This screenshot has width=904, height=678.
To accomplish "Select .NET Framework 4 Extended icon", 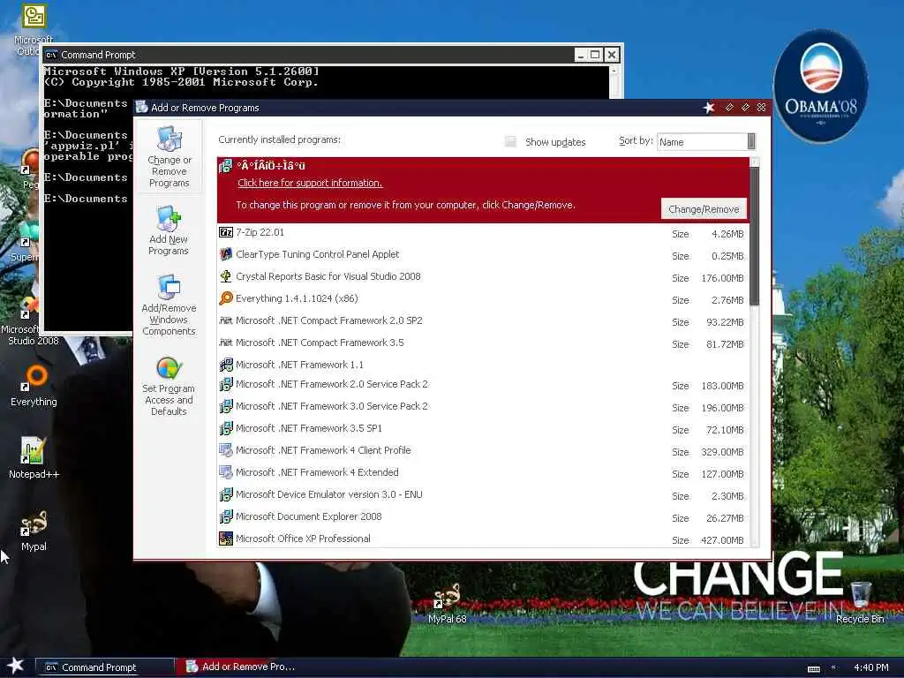I will click(226, 472).
